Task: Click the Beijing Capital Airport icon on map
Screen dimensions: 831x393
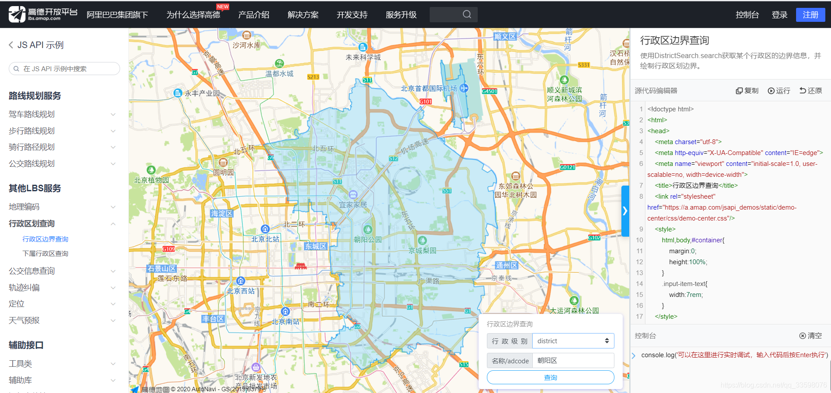Action: click(x=464, y=88)
